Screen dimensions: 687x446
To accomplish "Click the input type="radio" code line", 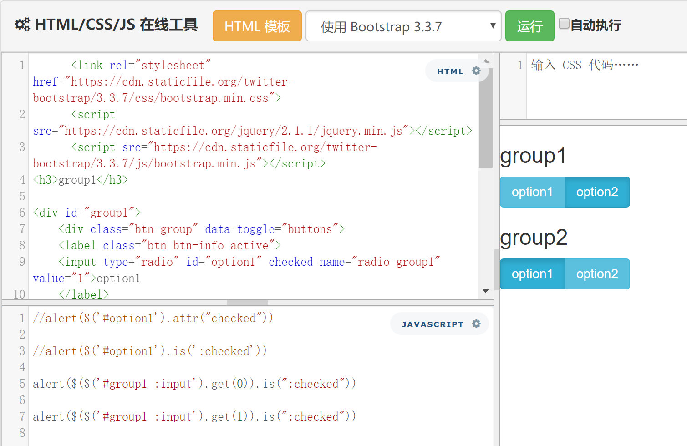I will click(237, 270).
